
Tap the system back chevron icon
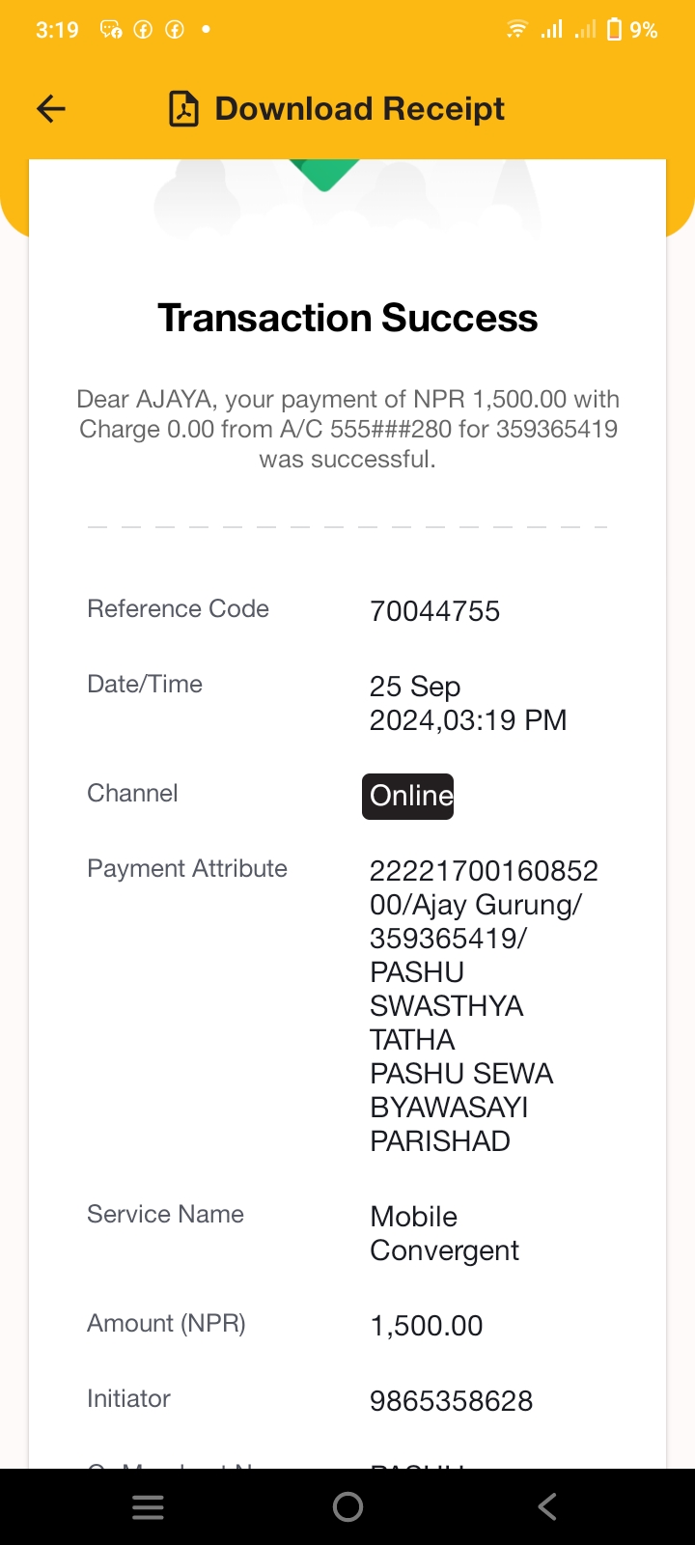coord(547,1507)
